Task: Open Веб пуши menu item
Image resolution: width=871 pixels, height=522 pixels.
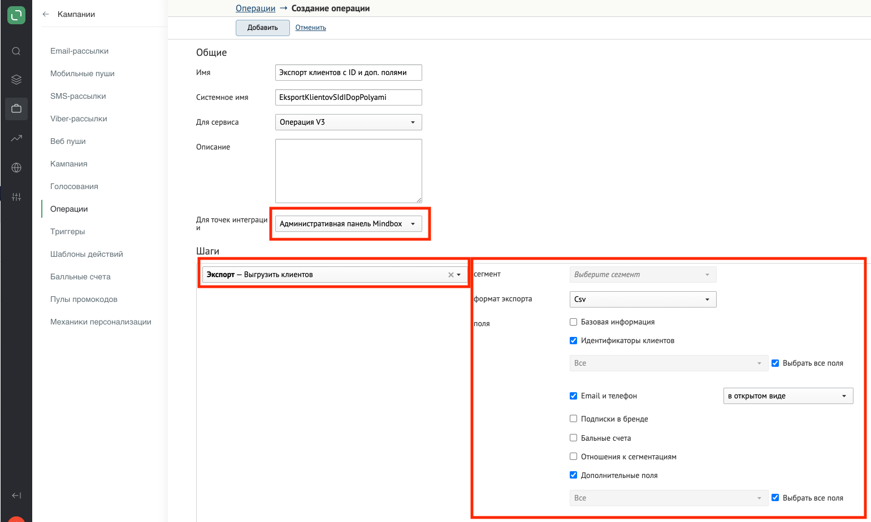Action: tap(68, 141)
